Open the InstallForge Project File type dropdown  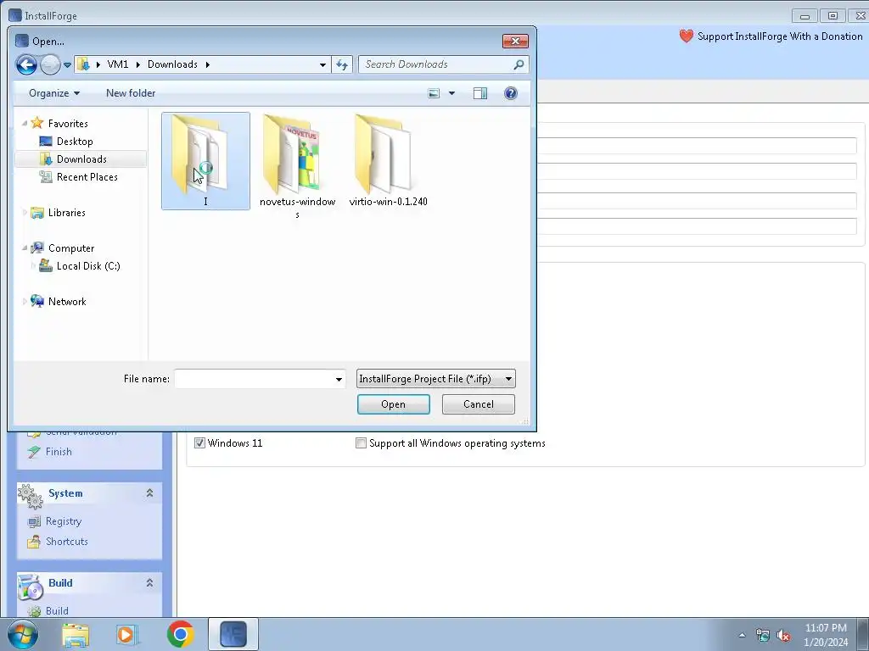(x=435, y=379)
